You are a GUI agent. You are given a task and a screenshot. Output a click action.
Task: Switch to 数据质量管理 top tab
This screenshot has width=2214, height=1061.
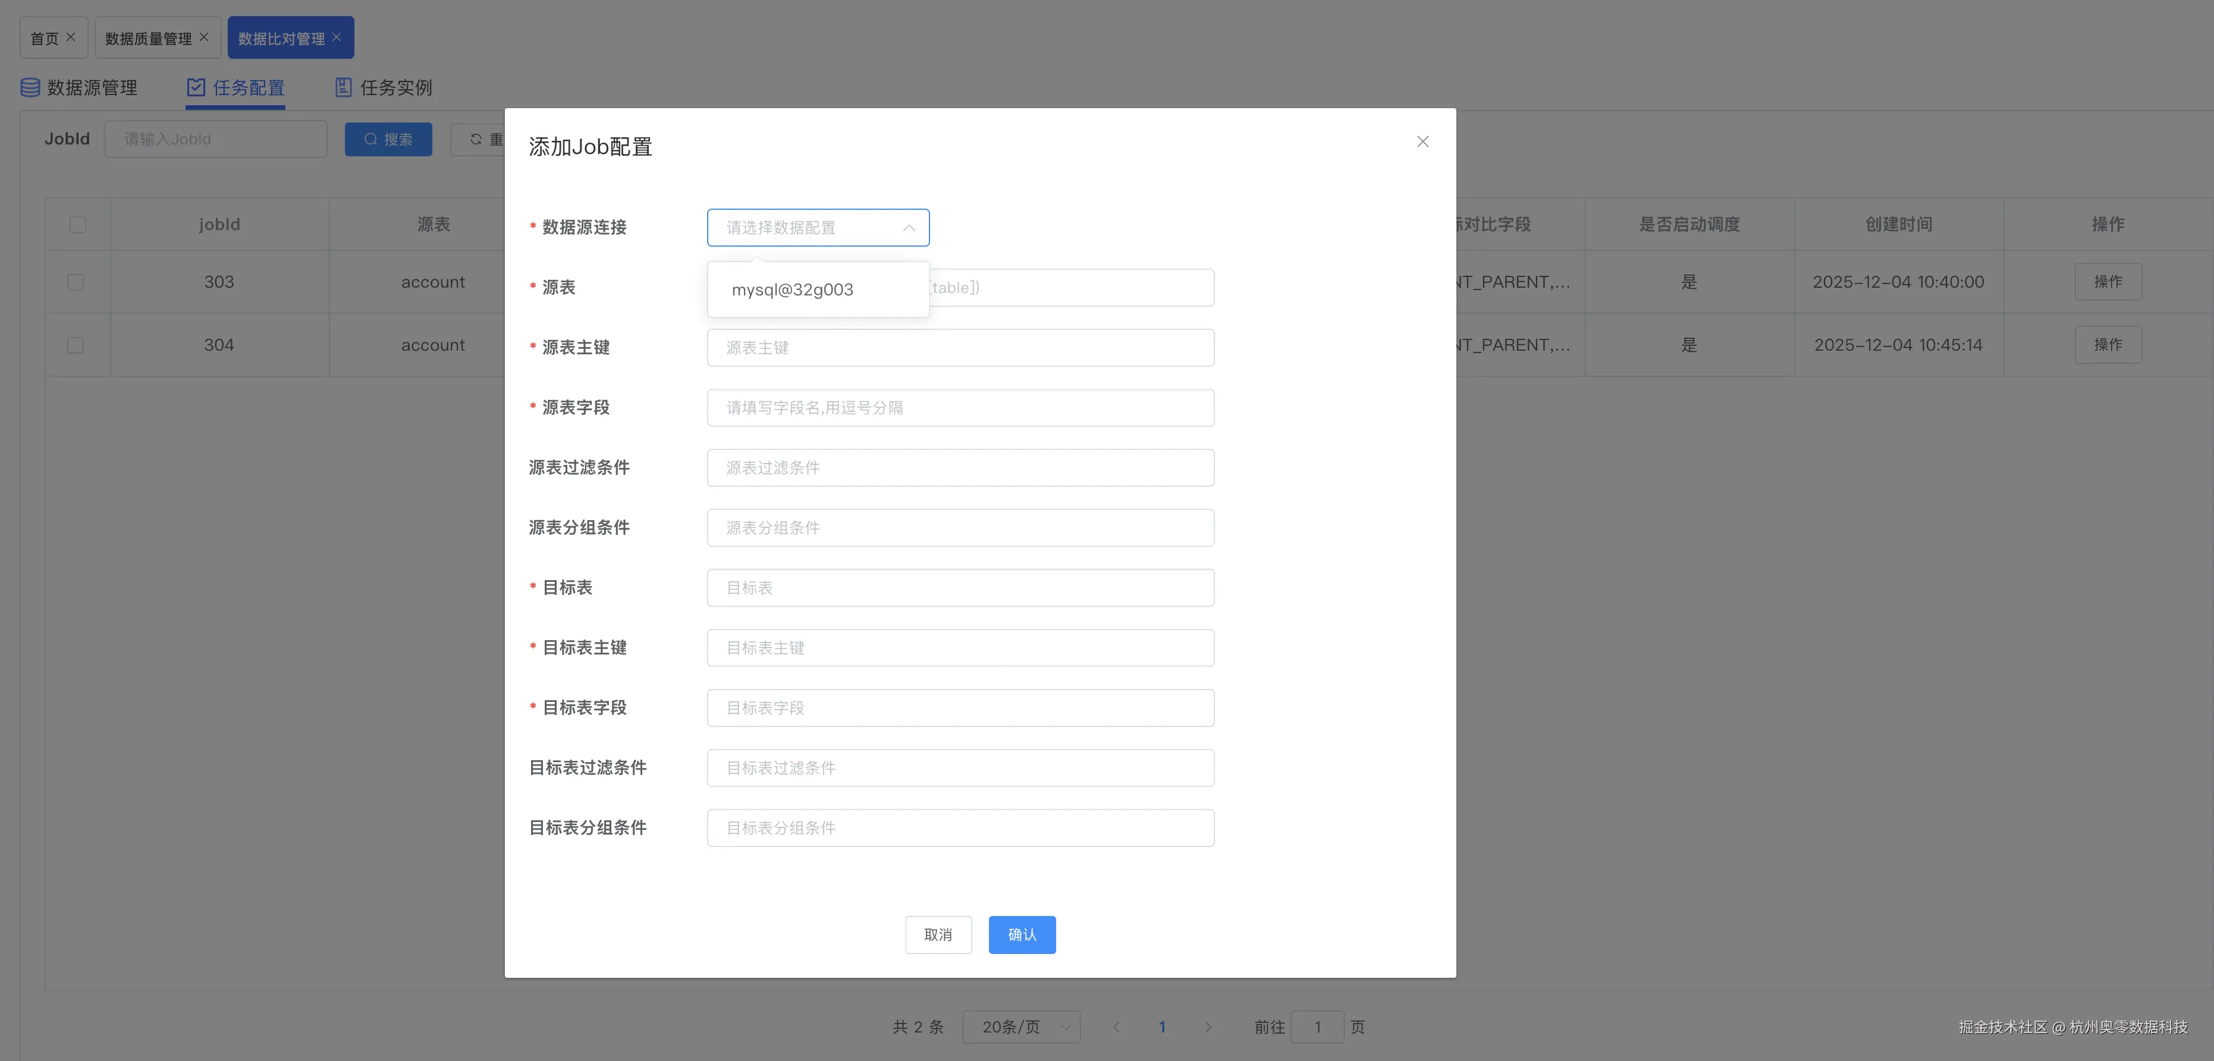click(149, 39)
